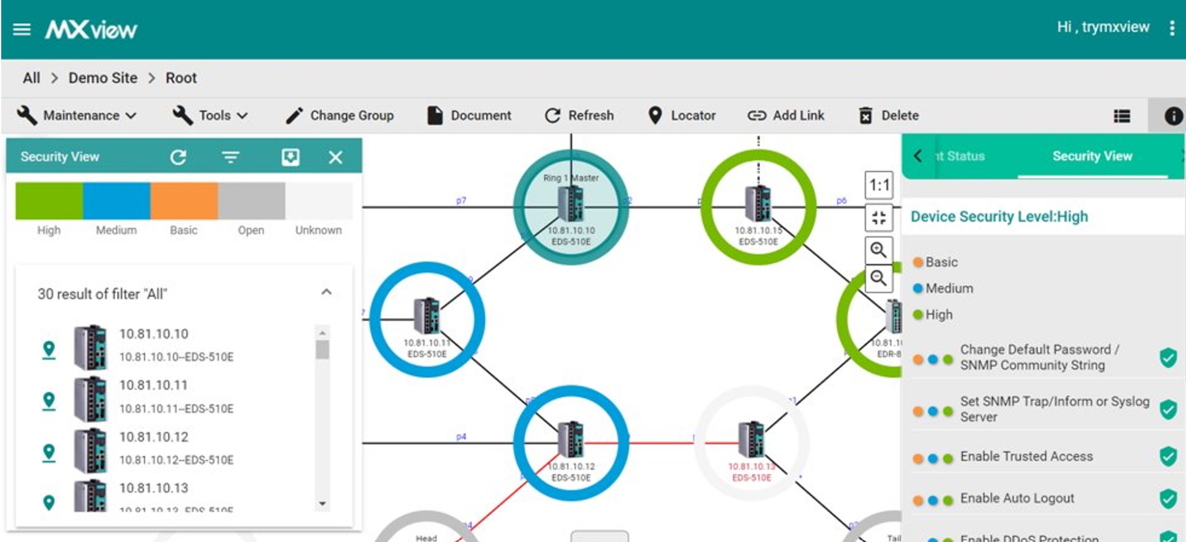Click the Document toolbar button
This screenshot has width=1186, height=542.
(469, 115)
